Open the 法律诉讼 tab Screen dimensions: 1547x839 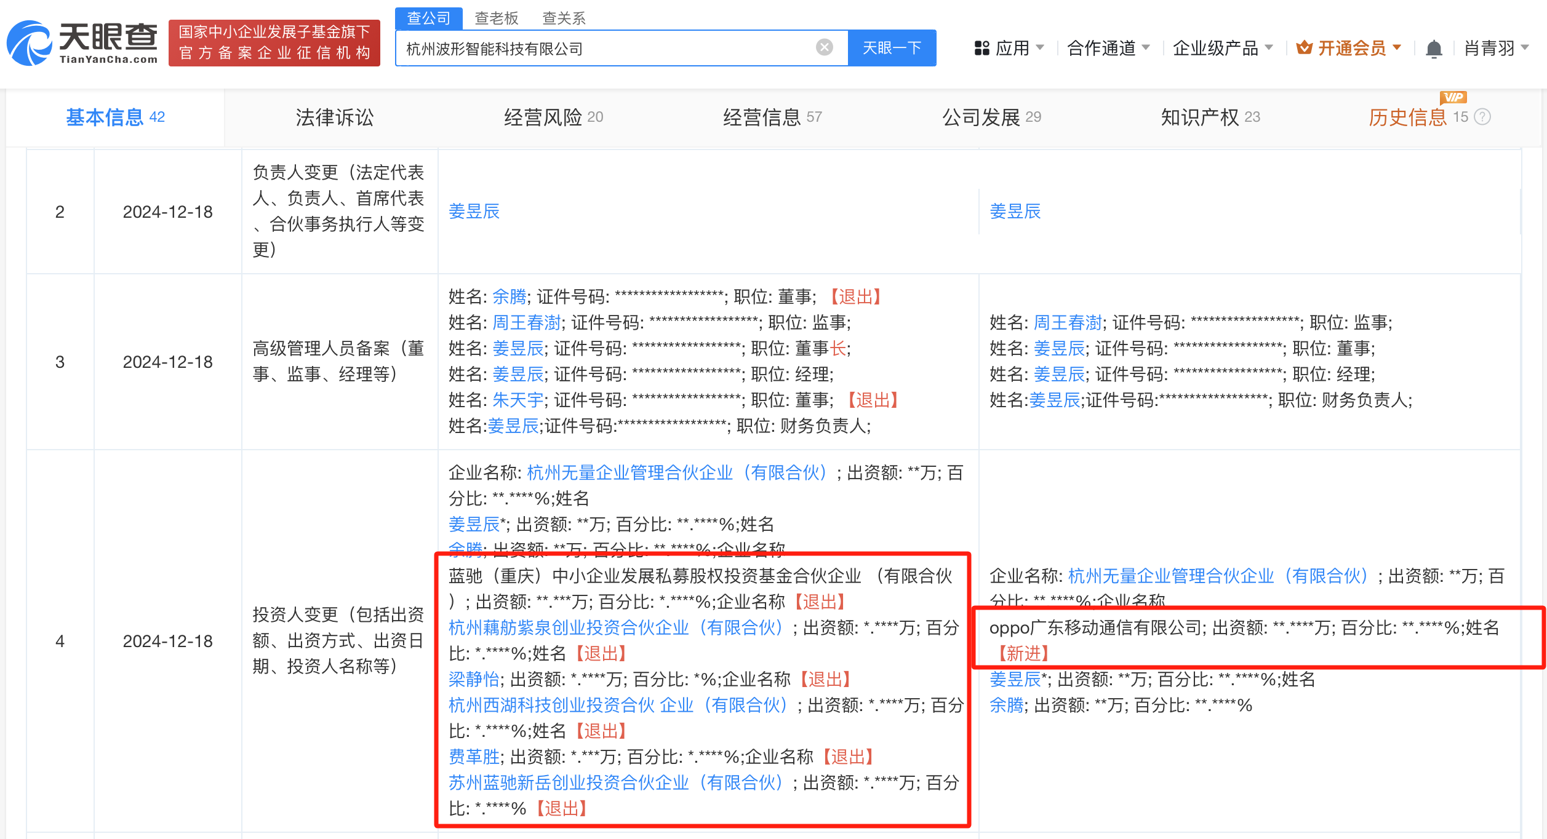[x=334, y=117]
